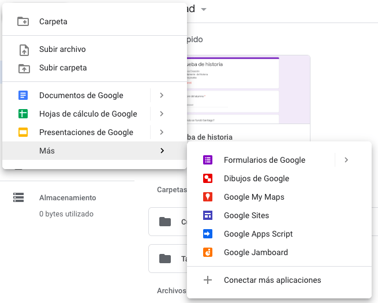The height and width of the screenshot is (303, 378).
Task: Expand the Hojas de cálculo submenu arrow
Action: coord(162,114)
